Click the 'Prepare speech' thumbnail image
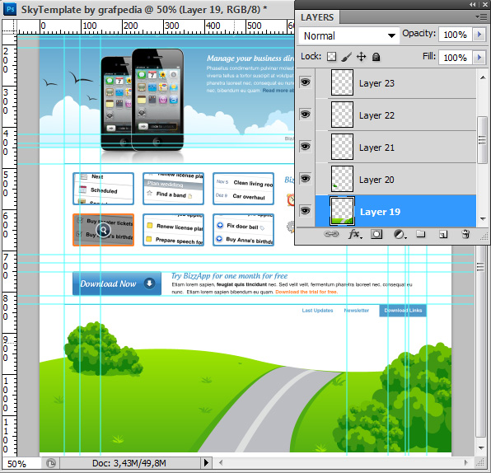491x473 pixels. point(173,230)
